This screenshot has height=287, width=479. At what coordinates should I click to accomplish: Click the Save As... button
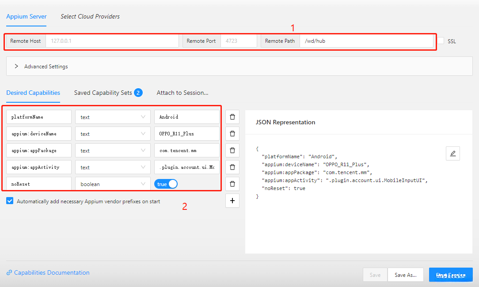click(x=405, y=275)
